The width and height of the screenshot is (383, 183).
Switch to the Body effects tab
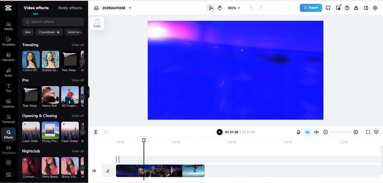70,8
